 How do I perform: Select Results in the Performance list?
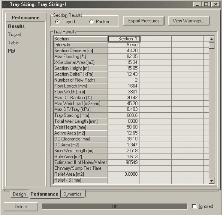[16, 26]
